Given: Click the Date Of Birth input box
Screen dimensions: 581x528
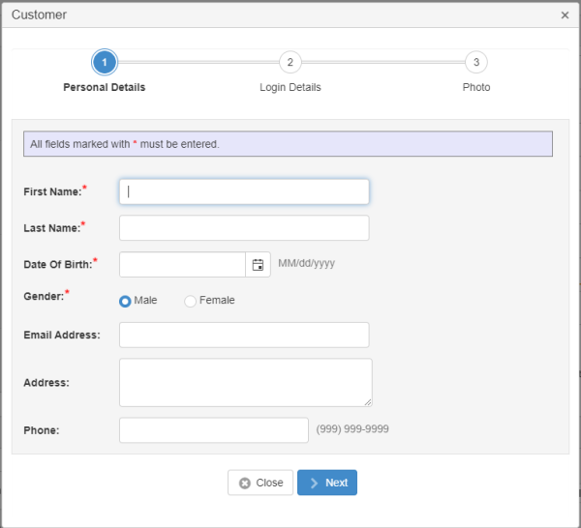Looking at the screenshot, I should click(x=182, y=264).
